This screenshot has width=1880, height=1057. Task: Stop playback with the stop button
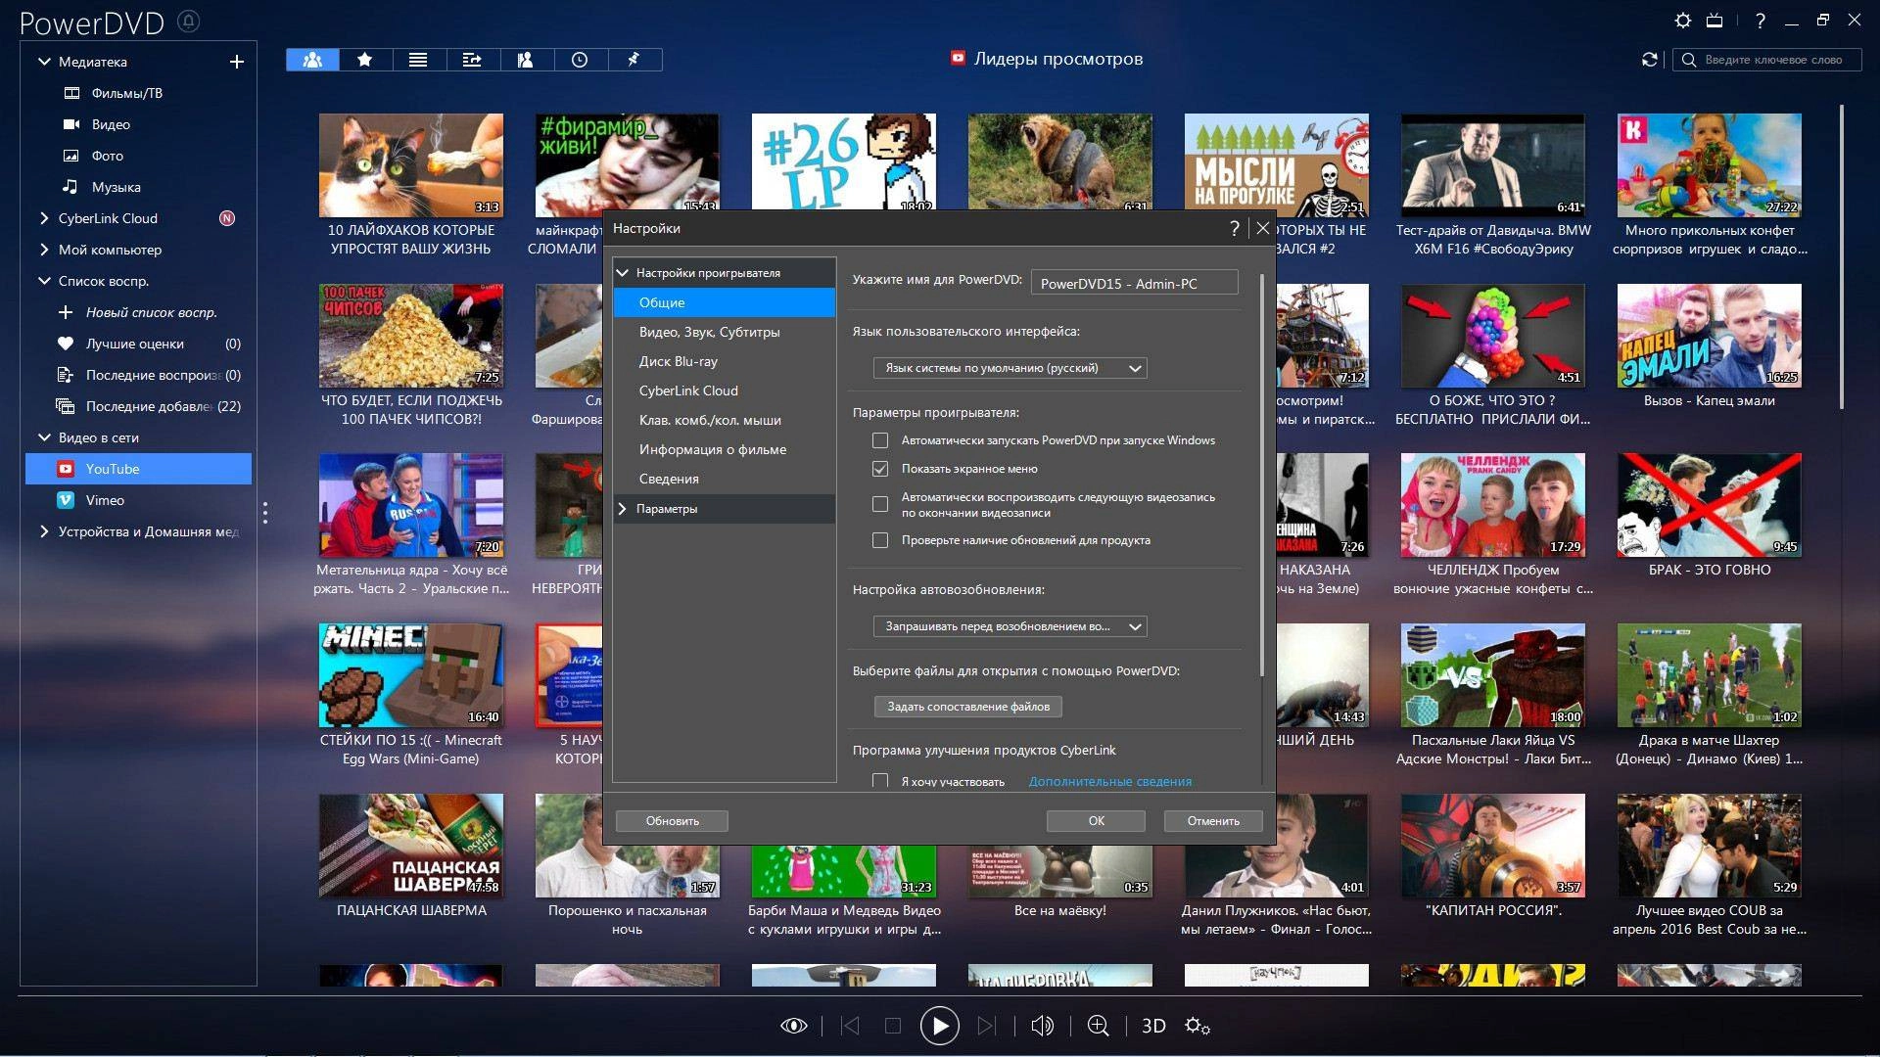click(x=892, y=1026)
